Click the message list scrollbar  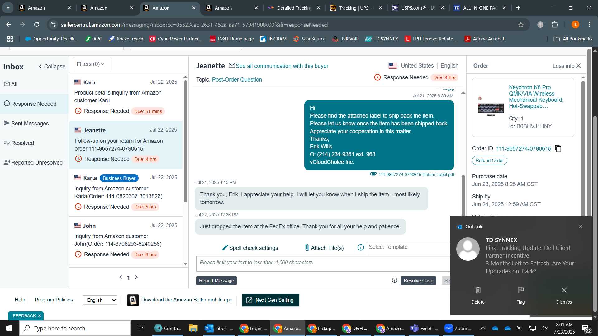186,142
